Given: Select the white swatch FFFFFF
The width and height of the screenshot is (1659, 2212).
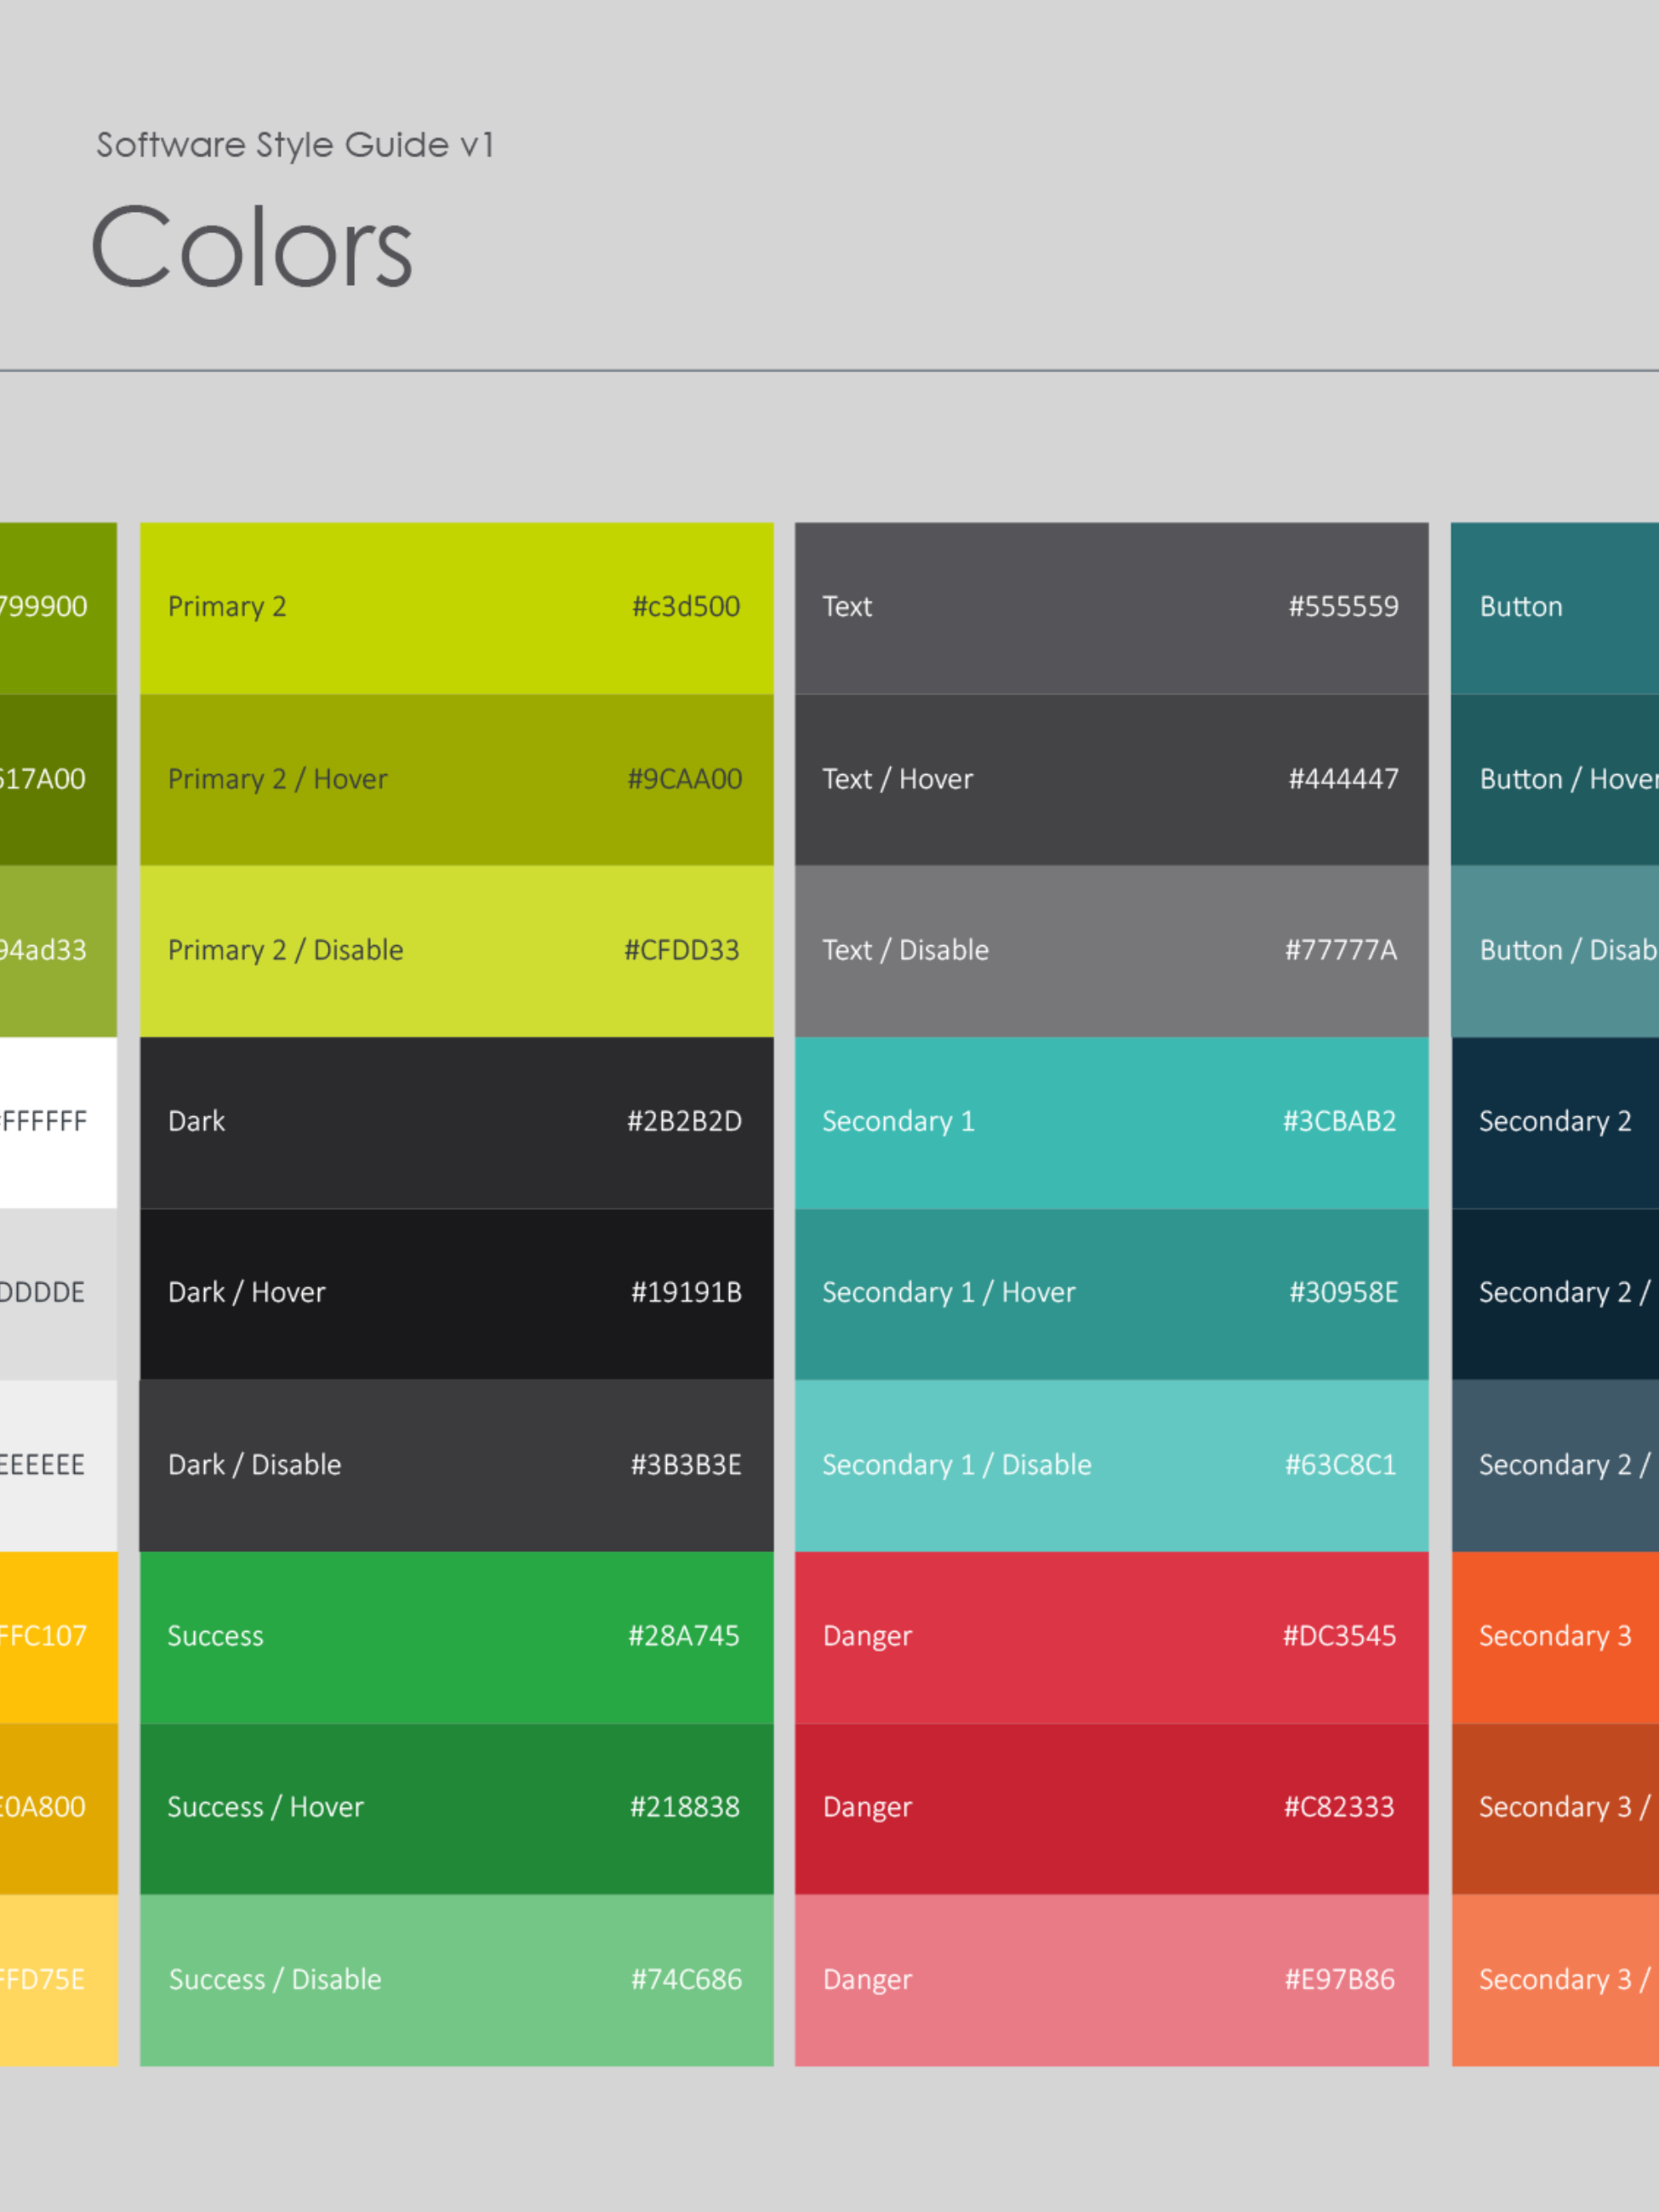Looking at the screenshot, I should coord(58,1123).
